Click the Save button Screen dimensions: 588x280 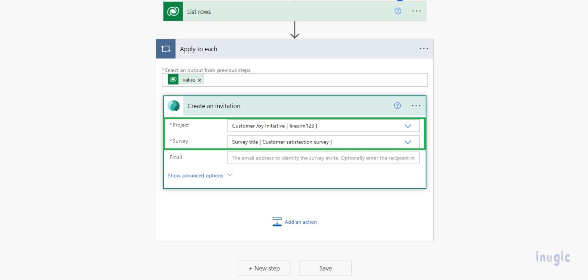pyautogui.click(x=325, y=268)
